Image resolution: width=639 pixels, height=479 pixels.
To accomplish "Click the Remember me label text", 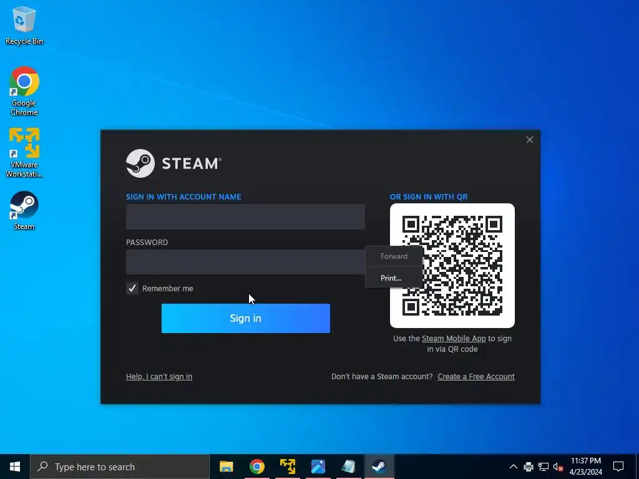I will (x=167, y=288).
